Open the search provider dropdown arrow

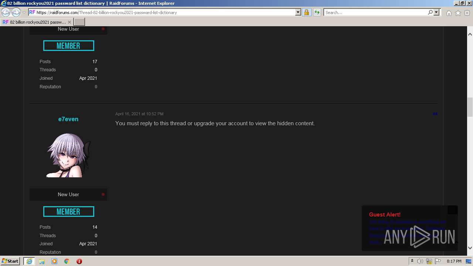[x=436, y=13]
